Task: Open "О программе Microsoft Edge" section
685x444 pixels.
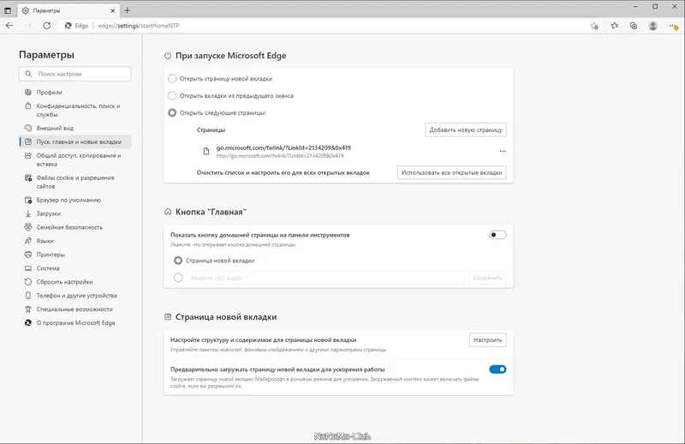Action: [75, 323]
